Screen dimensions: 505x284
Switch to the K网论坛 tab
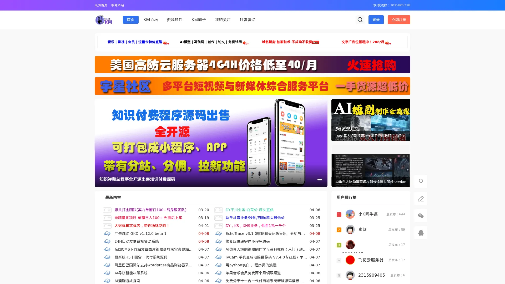tap(150, 19)
